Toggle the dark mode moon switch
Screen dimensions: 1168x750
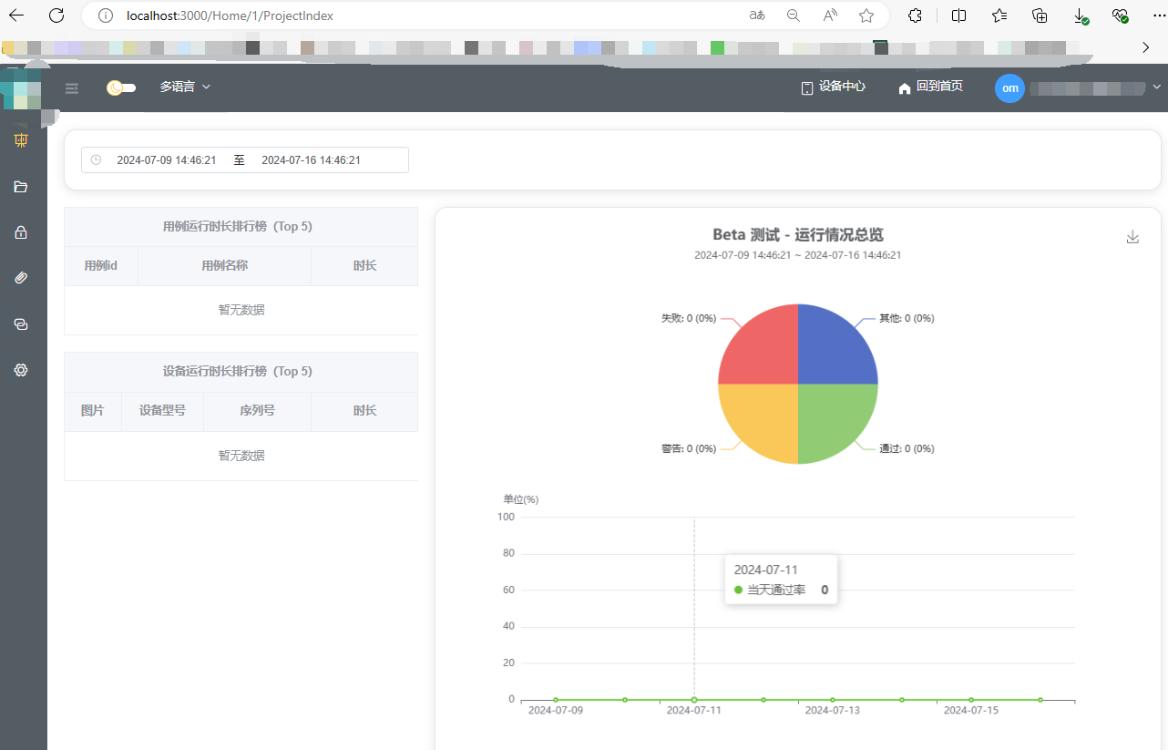(x=121, y=87)
